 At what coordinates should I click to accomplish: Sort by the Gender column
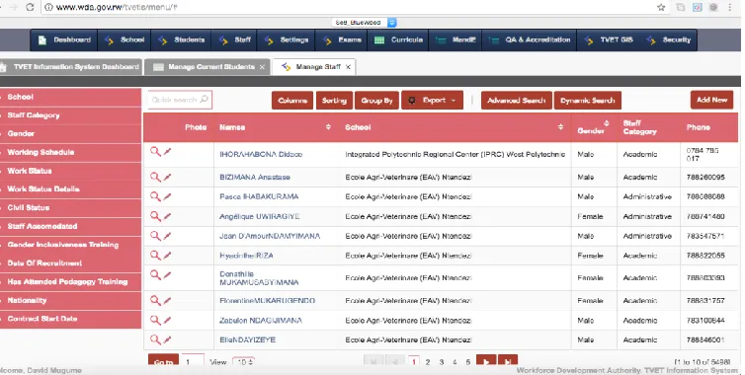tap(607, 123)
